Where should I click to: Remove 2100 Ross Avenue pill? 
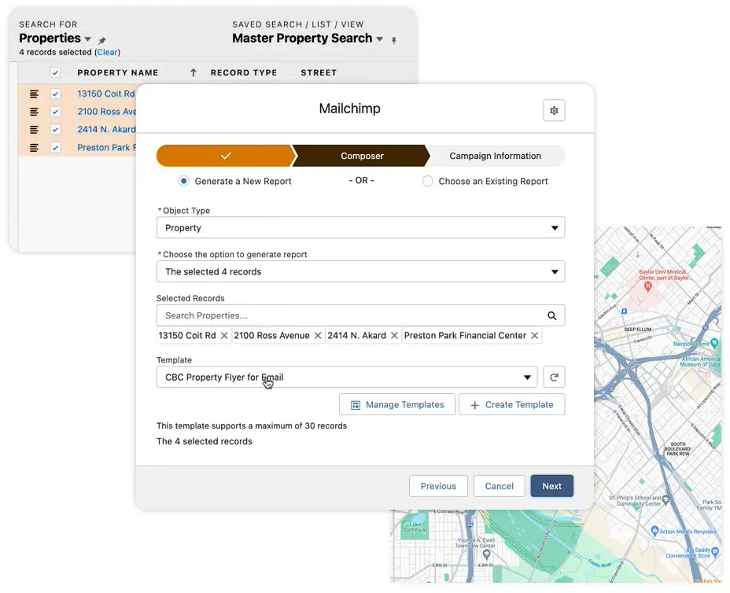point(318,336)
